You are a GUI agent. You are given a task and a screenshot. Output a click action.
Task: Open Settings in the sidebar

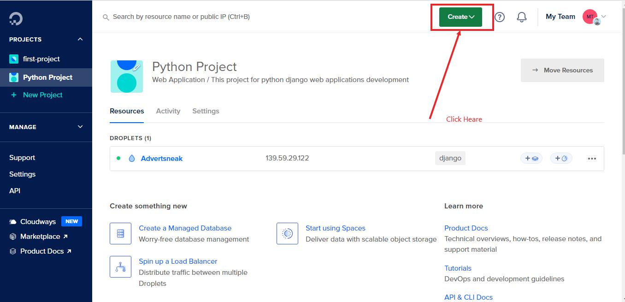[22, 174]
